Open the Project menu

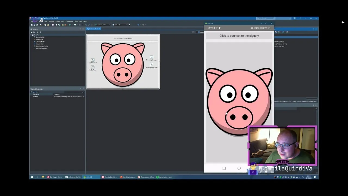point(58,21)
